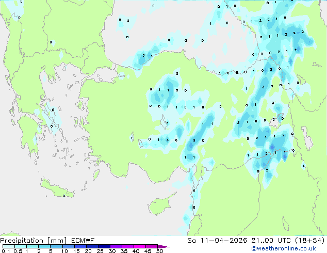Click the '(18+54)' forecast run label
The width and height of the screenshot is (327, 253).
point(310,241)
